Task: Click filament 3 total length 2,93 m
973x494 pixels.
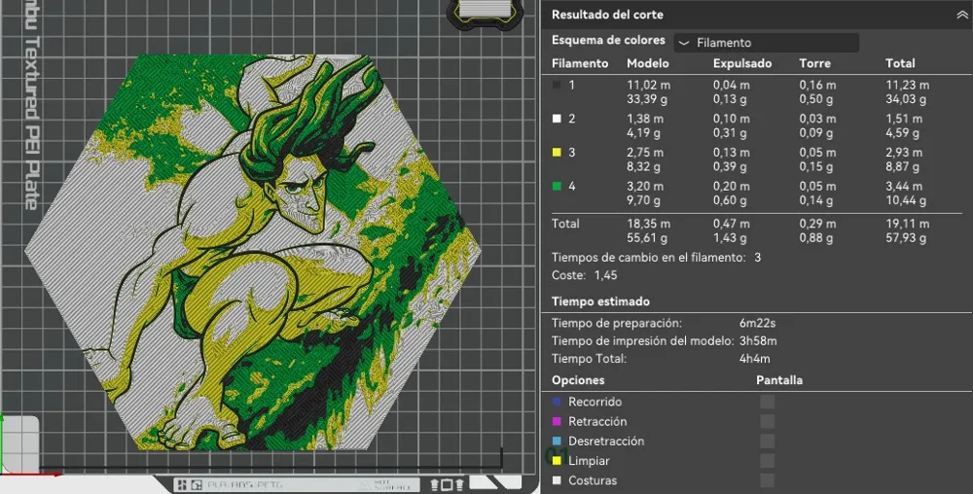Action: 904,153
